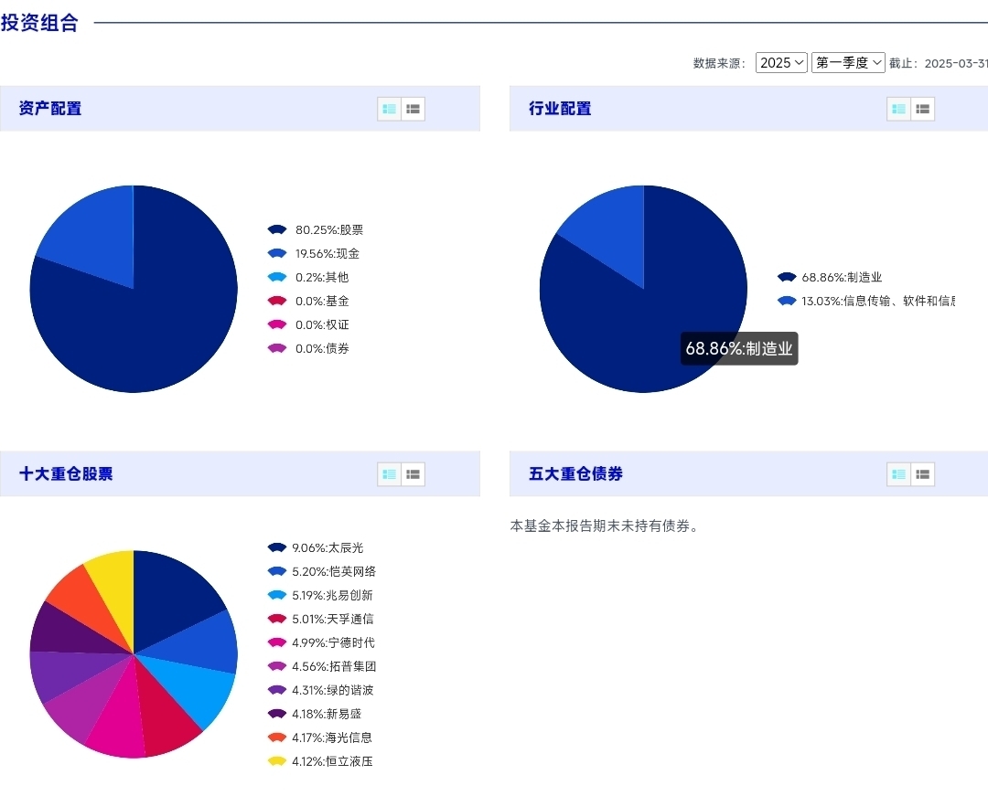Switch 行业配置 panel to list view
988x796 pixels.
click(922, 109)
